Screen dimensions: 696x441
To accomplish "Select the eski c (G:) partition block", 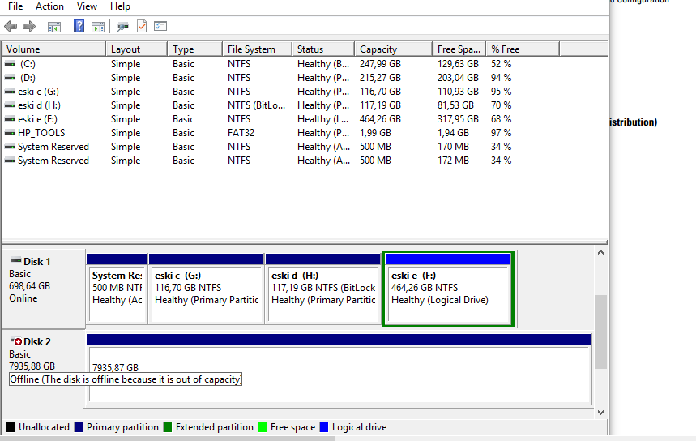I will (x=207, y=288).
